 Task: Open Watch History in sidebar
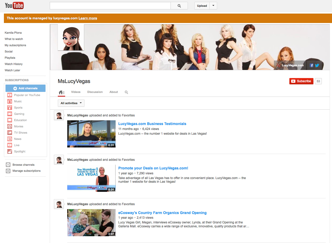[x=14, y=64]
